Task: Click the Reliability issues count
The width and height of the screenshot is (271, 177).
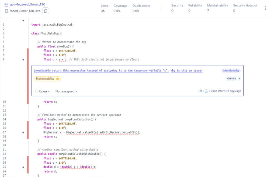Action: [x=189, y=11]
